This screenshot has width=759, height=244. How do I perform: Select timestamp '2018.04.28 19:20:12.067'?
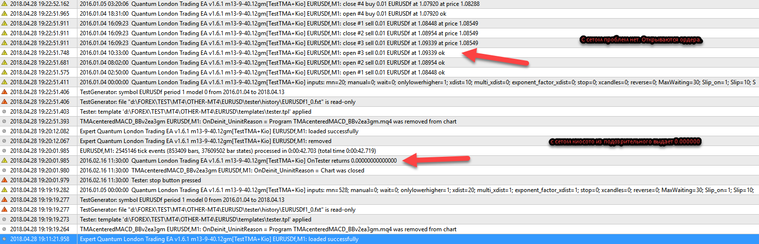coord(40,141)
